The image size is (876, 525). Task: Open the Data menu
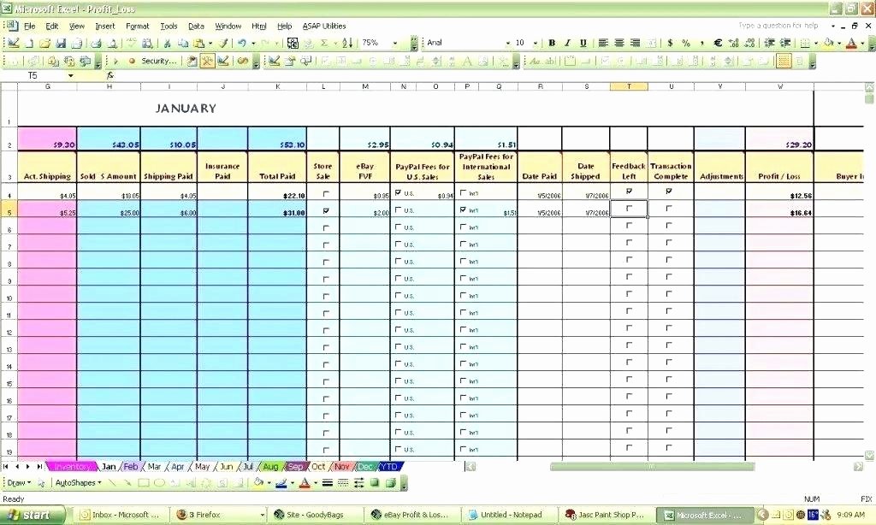[x=196, y=27]
